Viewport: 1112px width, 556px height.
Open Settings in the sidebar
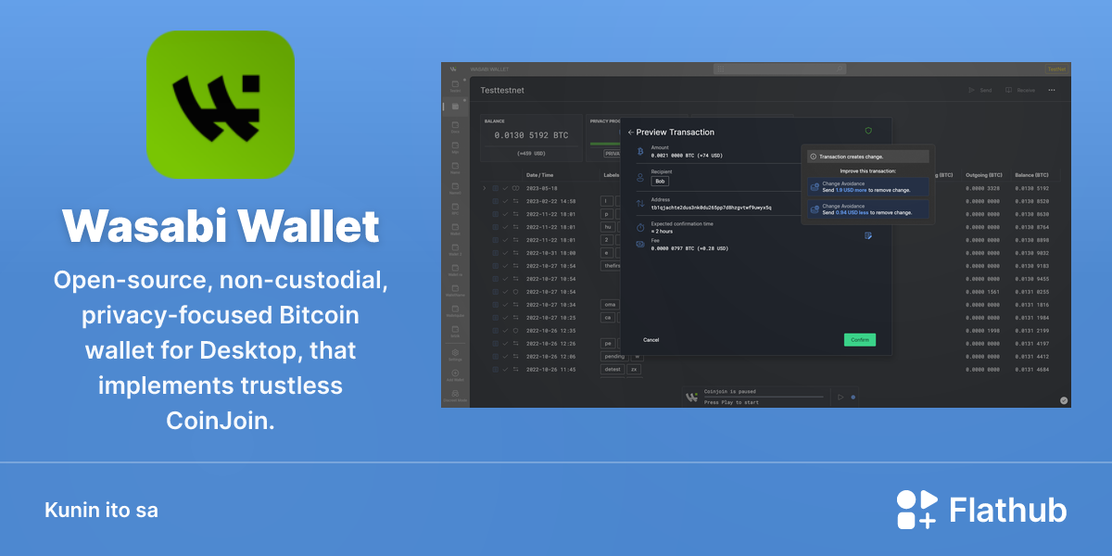(x=455, y=354)
